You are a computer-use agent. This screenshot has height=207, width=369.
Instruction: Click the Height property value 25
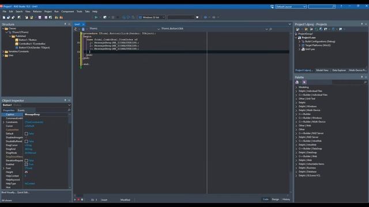click(x=26, y=172)
